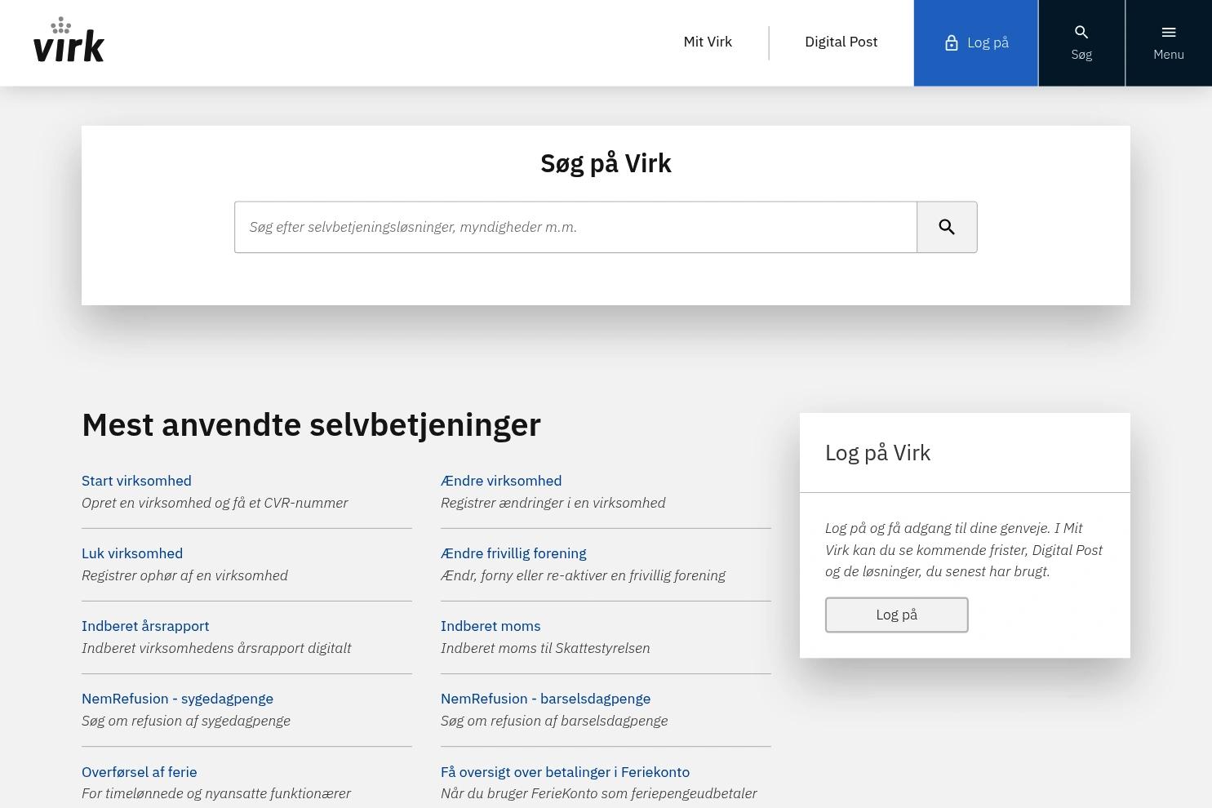
Task: Open the search panel via the Søg icon
Action: (1081, 42)
